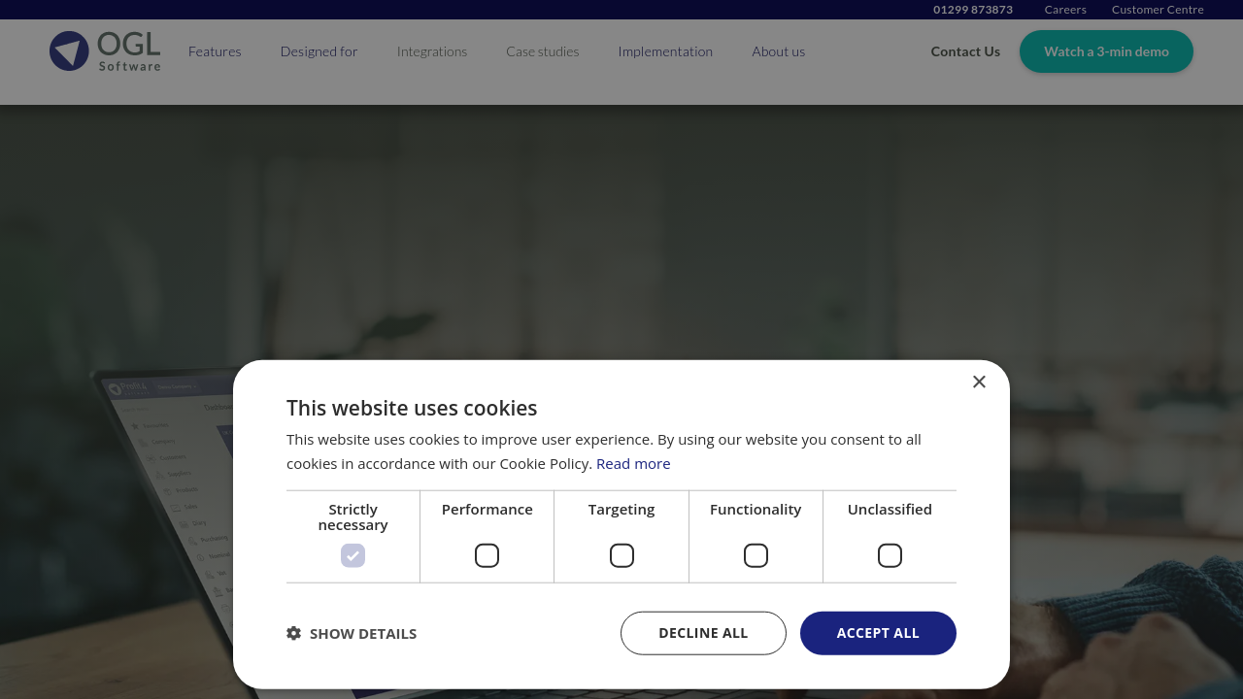Screen dimensions: 1243x699
Task: Go to Integrations page
Action: pyautogui.click(x=432, y=51)
